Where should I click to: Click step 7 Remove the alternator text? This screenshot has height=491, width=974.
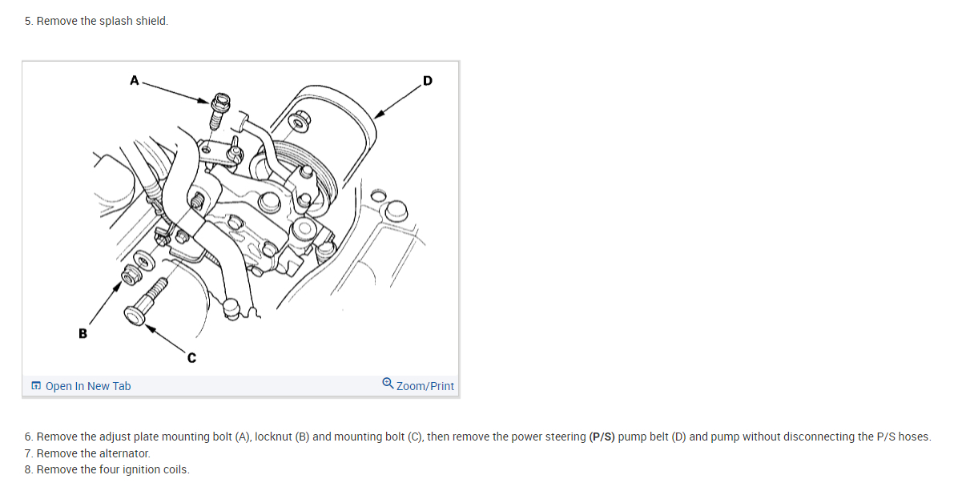coord(88,453)
